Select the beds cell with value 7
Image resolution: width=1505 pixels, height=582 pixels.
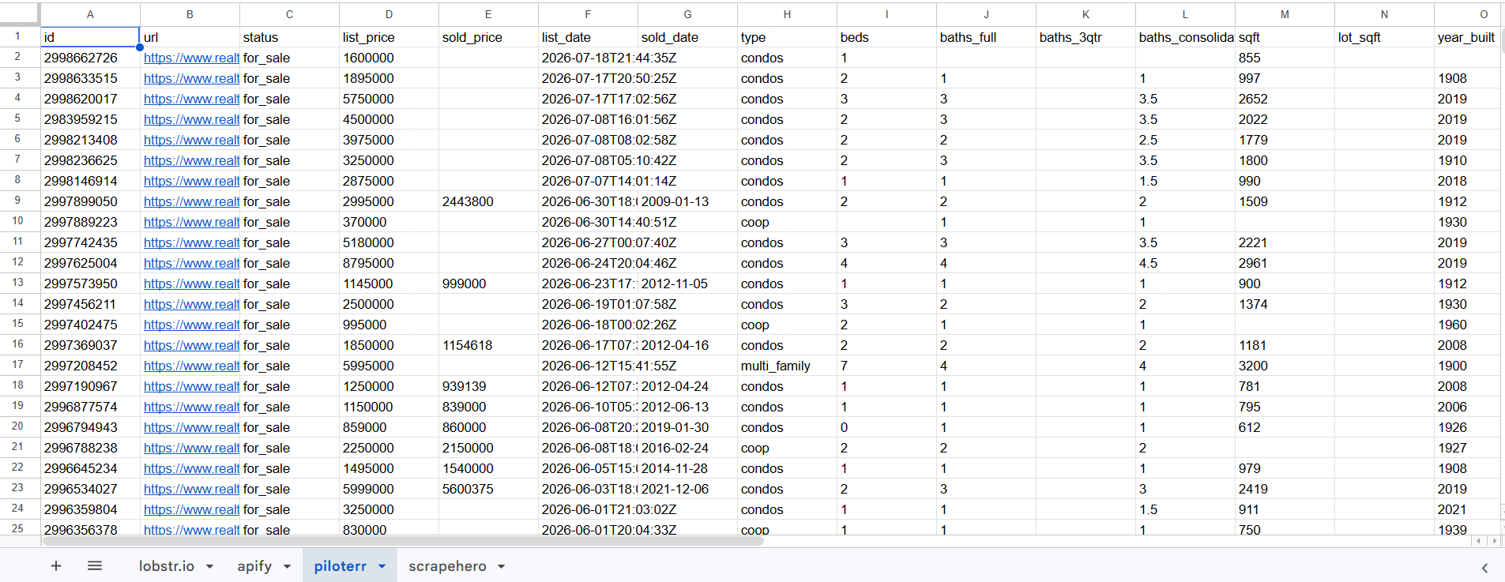pyautogui.click(x=886, y=366)
